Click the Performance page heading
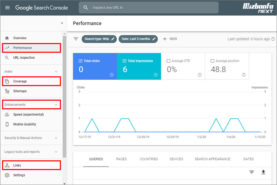The width and height of the screenshot is (277, 185). click(x=87, y=23)
